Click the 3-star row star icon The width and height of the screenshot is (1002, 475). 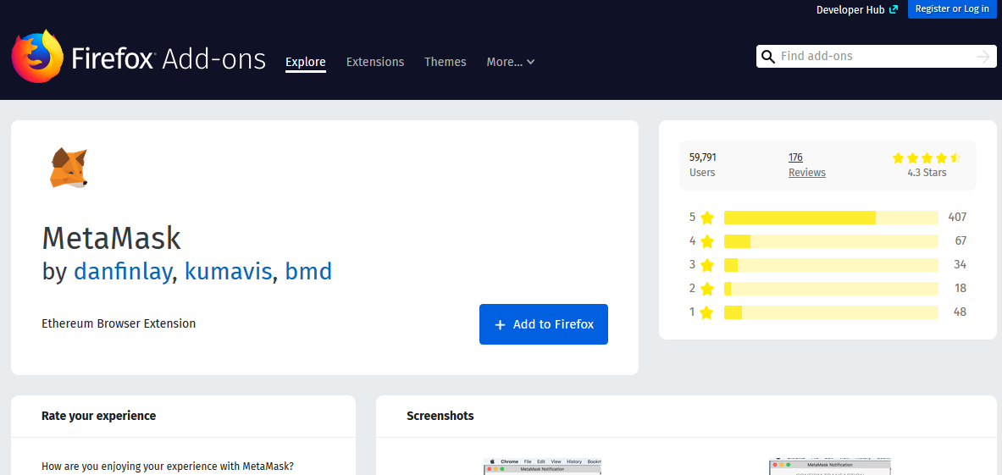click(706, 265)
